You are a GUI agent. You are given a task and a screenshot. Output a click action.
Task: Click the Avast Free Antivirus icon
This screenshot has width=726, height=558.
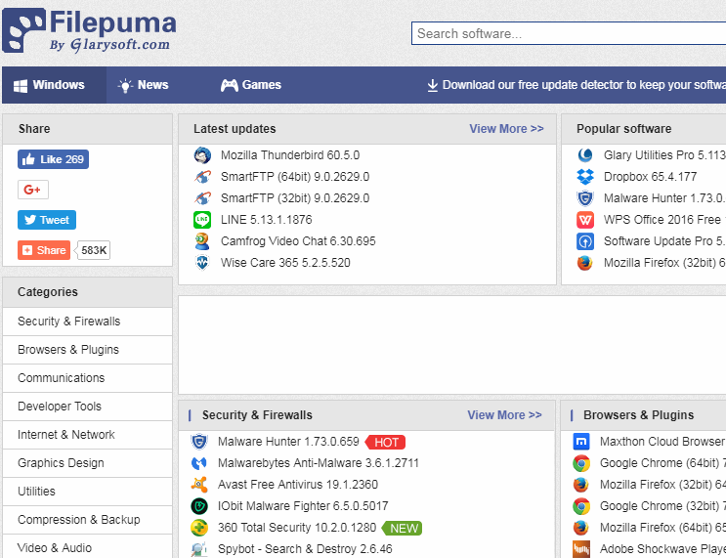point(199,485)
